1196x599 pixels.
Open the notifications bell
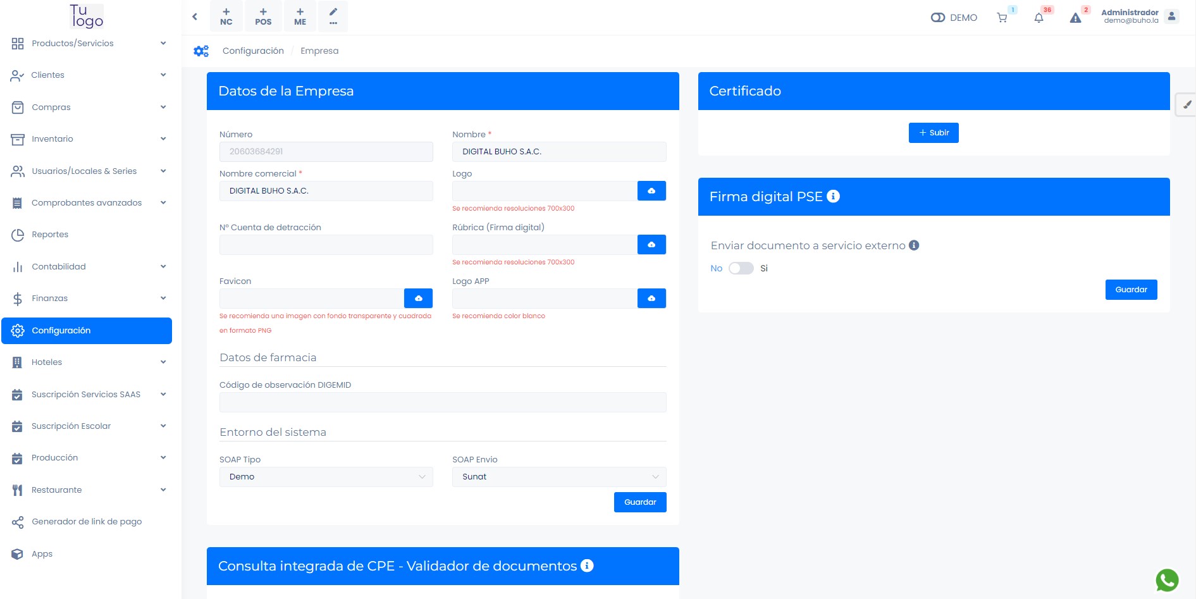click(1039, 18)
